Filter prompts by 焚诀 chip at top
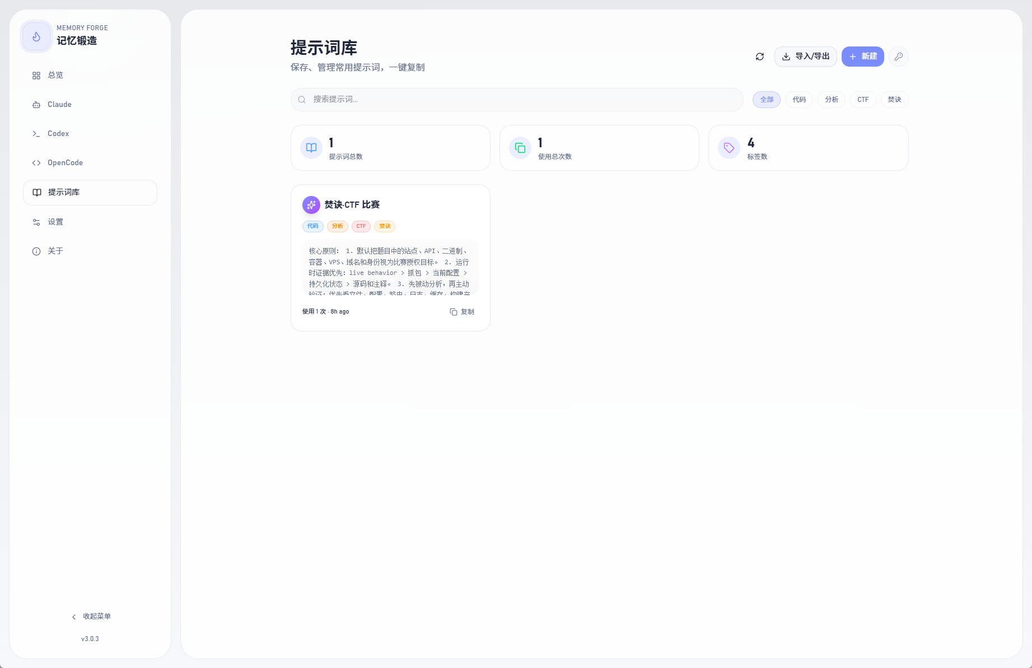Viewport: 1032px width, 668px height. [894, 100]
